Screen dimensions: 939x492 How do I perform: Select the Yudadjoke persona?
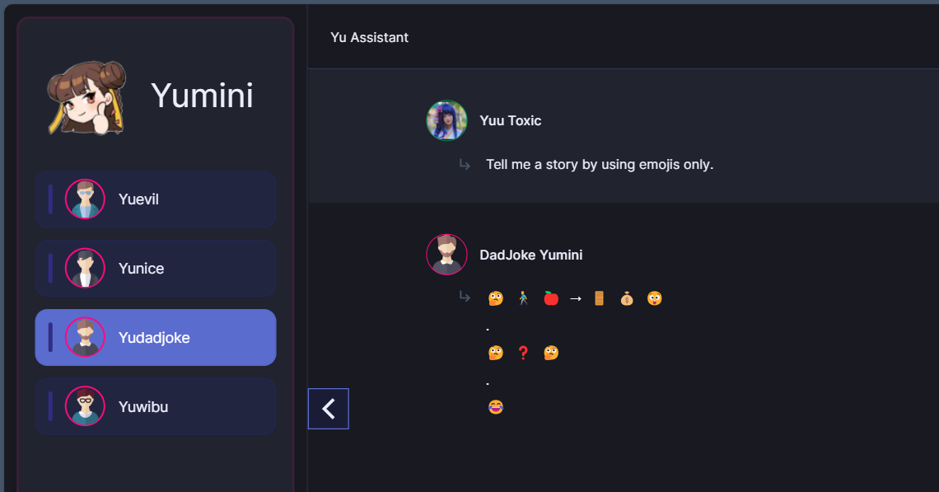pos(154,337)
